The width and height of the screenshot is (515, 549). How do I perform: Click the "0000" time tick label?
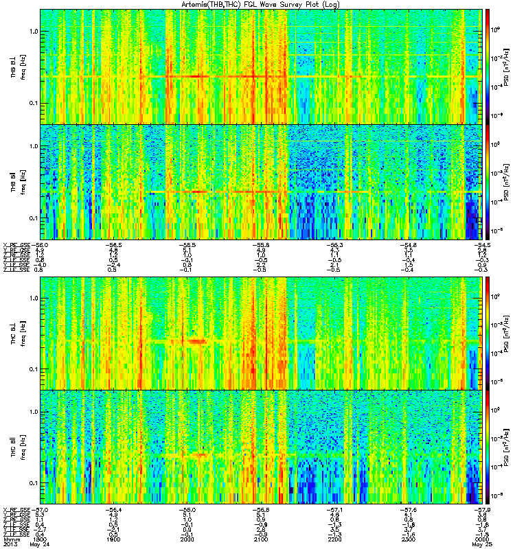pyautogui.click(x=482, y=539)
